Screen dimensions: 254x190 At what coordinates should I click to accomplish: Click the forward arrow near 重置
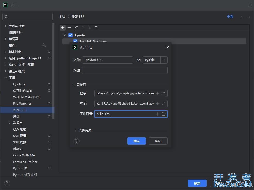click(x=249, y=17)
